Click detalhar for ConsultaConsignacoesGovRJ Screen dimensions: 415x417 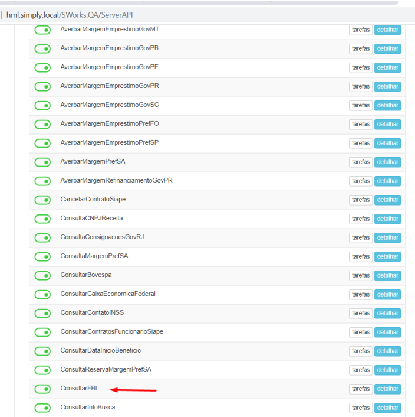(387, 237)
